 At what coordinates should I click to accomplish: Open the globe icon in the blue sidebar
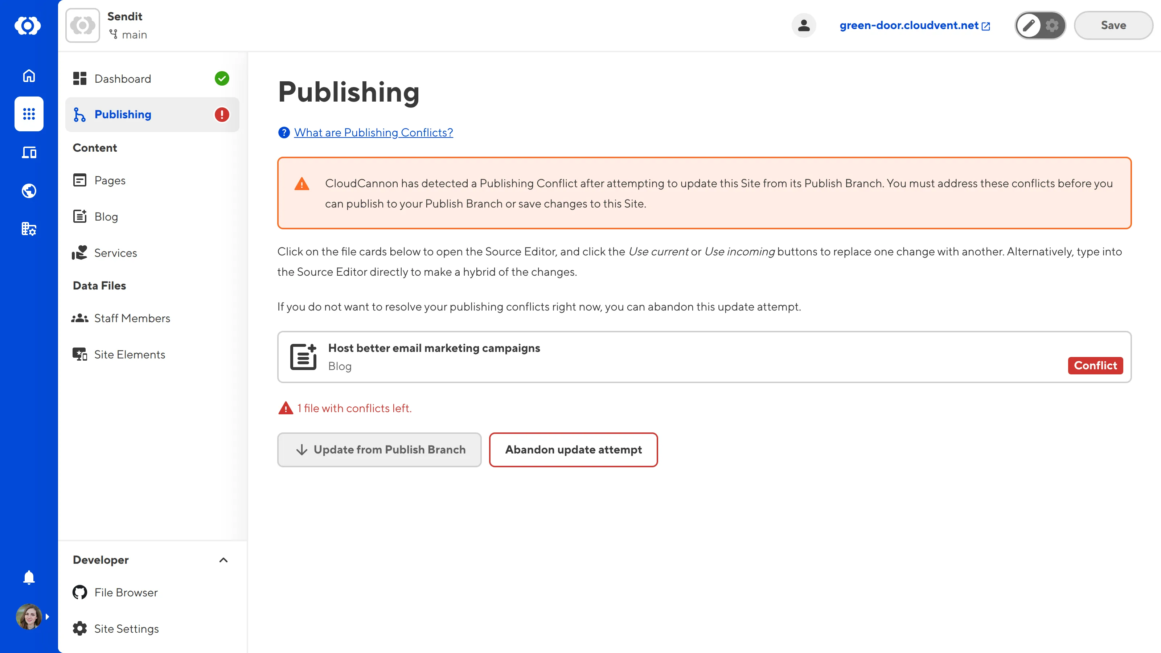[28, 190]
